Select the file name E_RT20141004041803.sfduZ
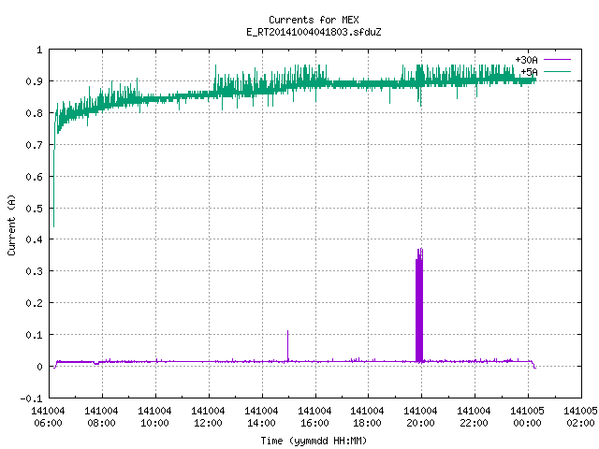This screenshot has height=449, width=599. pos(314,32)
